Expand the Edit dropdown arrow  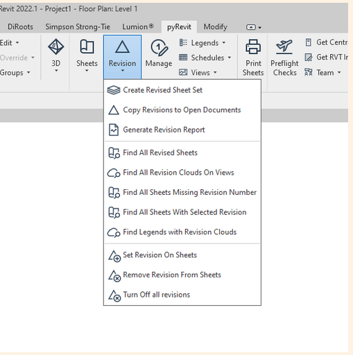(17, 43)
